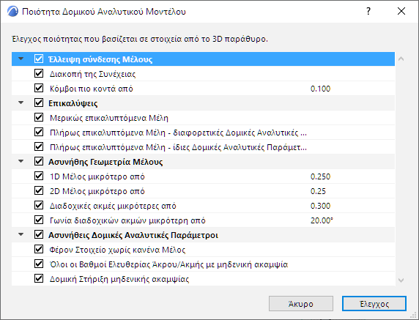Collapse Ασυνήθεις Δομικές Αναλυτικές Παράμετροι group arrow

pos(21,234)
